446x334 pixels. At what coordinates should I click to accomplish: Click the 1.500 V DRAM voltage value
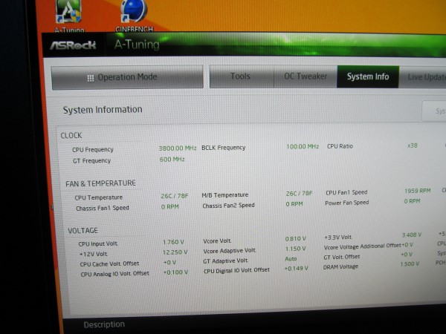point(410,263)
